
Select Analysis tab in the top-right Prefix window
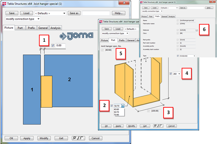(x=172, y=17)
